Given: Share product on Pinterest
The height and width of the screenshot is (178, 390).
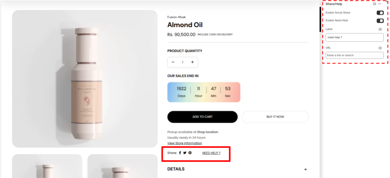Looking at the screenshot, I should [190, 153].
